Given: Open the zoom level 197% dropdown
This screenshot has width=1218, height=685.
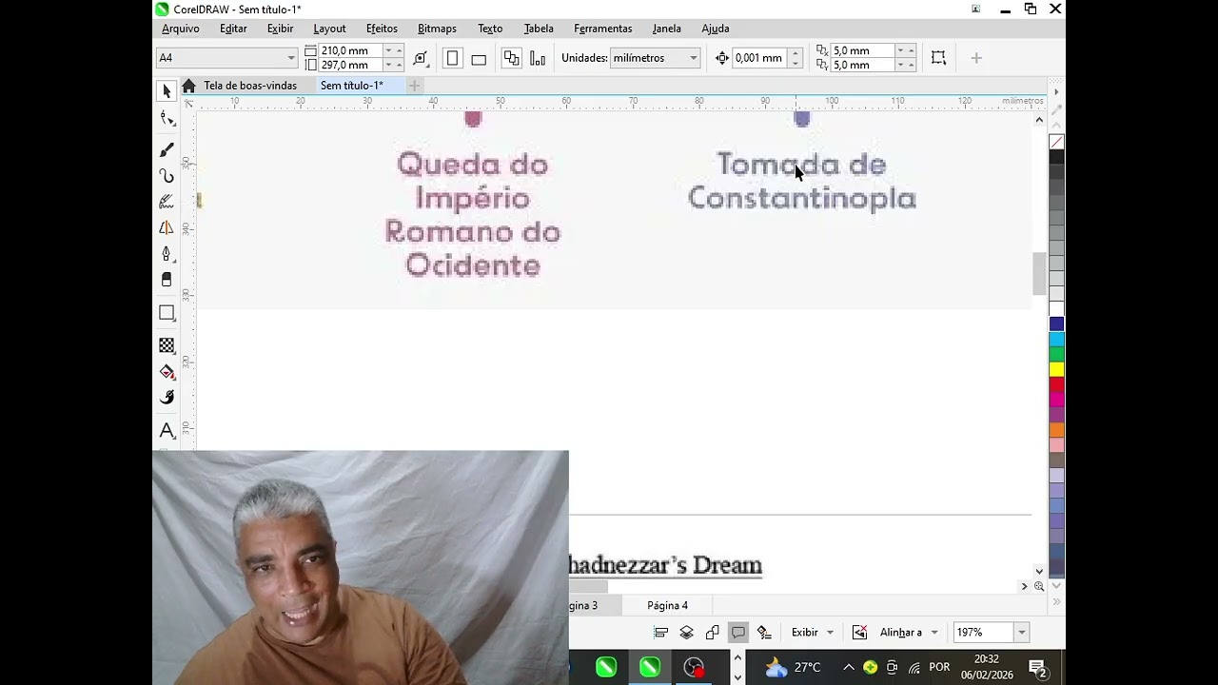Looking at the screenshot, I should click(x=1021, y=633).
